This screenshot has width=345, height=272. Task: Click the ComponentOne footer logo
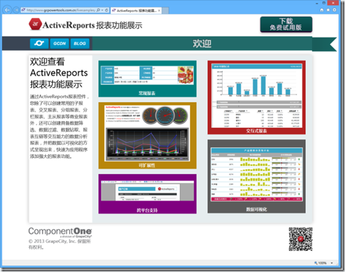(60, 232)
